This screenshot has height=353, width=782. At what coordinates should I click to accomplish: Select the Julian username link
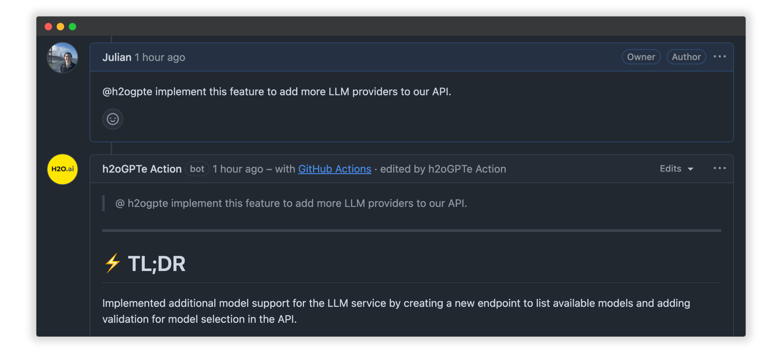pyautogui.click(x=117, y=57)
